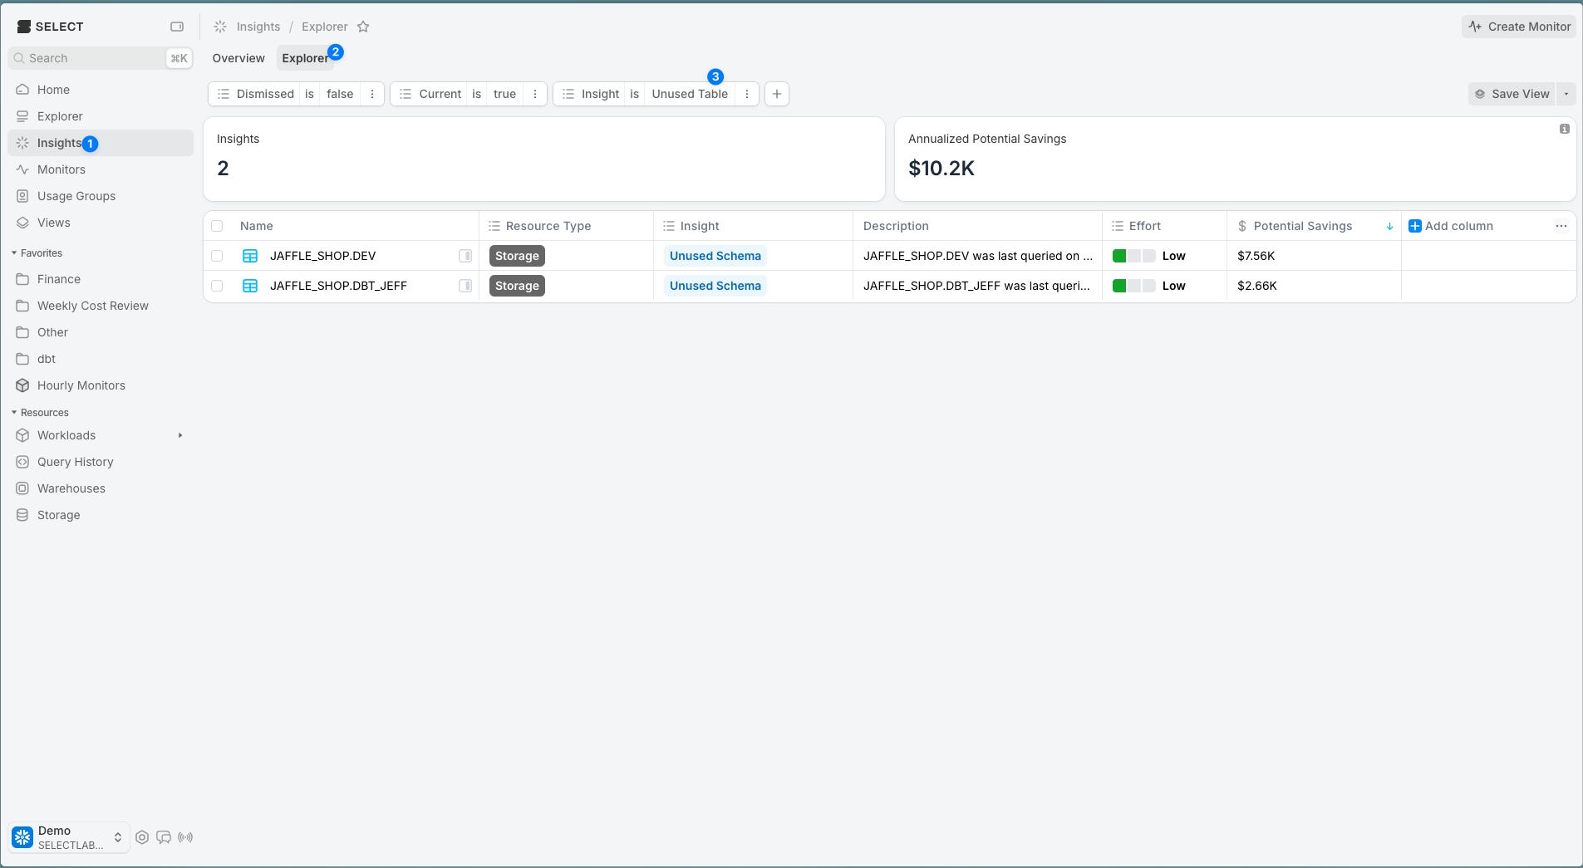Click the info icon on Annualized Potential Savings

pos(1565,129)
